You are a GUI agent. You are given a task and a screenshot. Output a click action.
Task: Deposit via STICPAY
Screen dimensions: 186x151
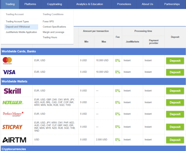coord(175,127)
